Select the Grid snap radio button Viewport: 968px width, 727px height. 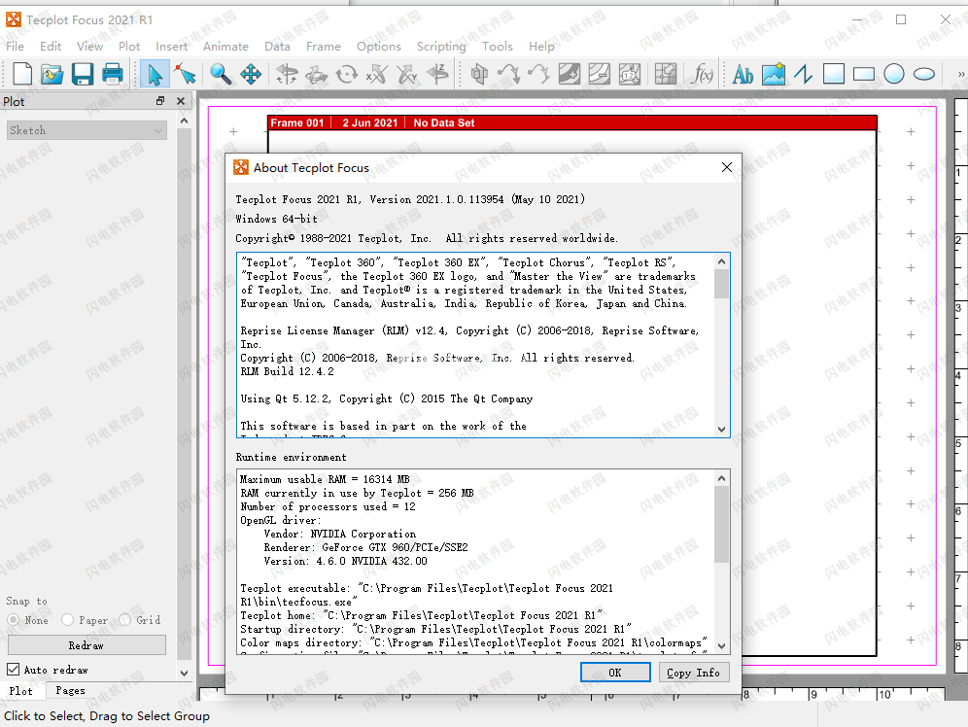pos(125,620)
